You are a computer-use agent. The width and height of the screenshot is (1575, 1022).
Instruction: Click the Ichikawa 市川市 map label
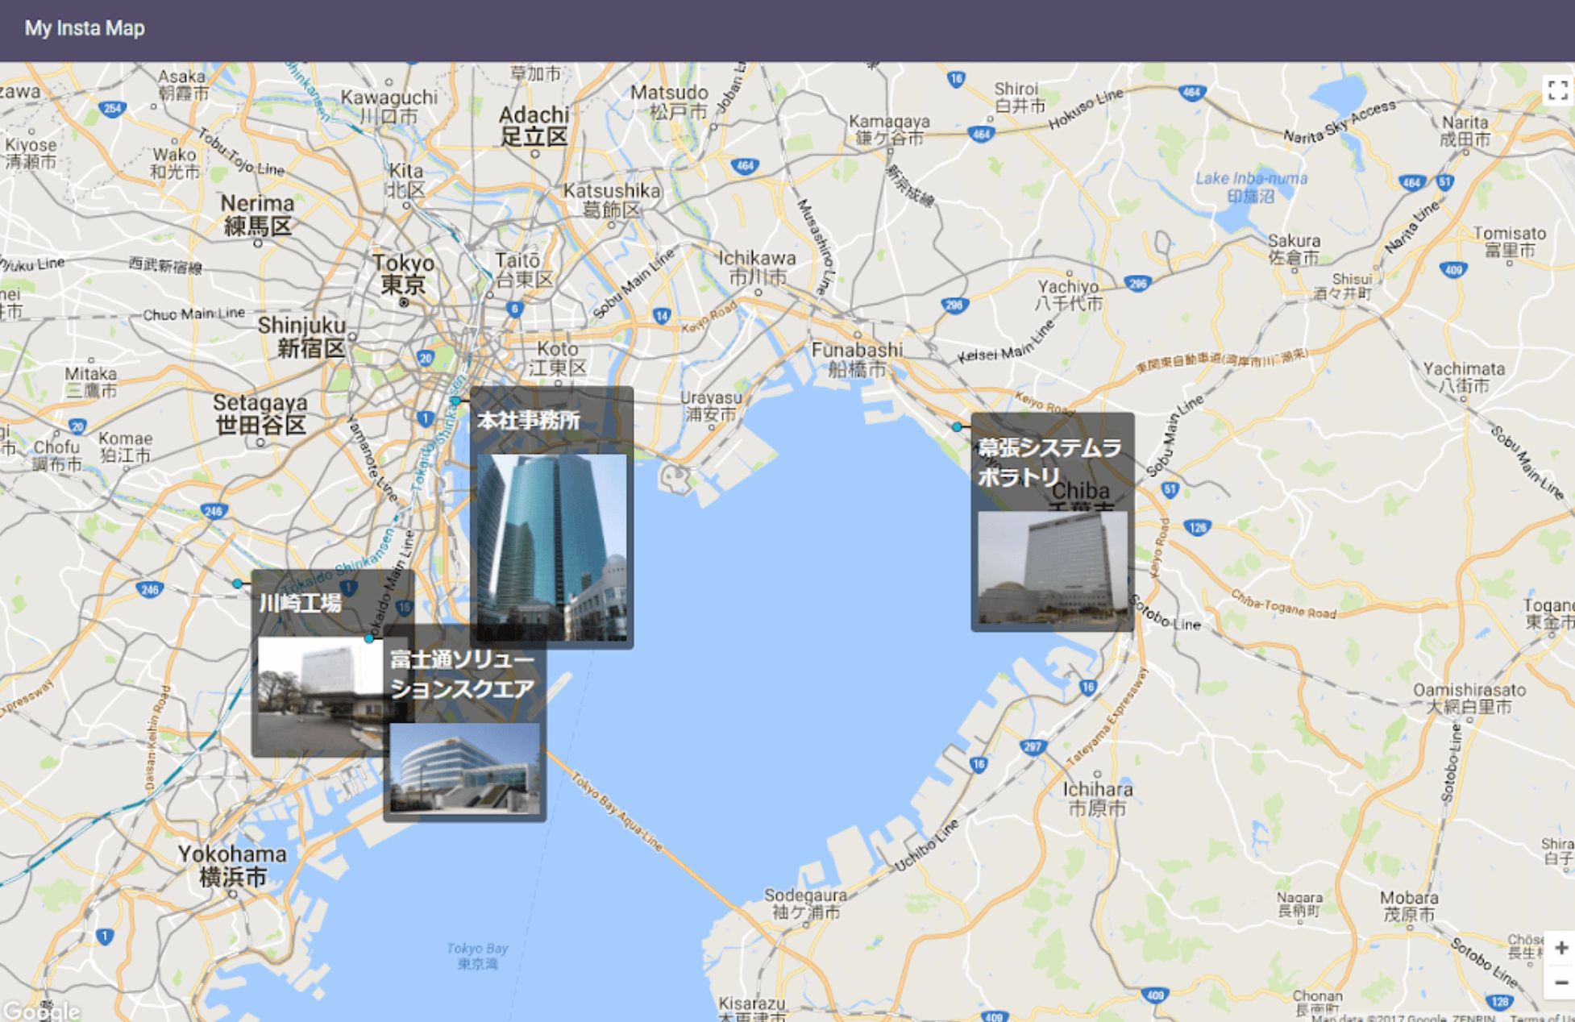(x=757, y=268)
